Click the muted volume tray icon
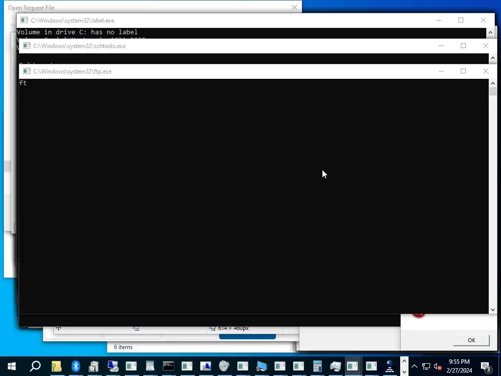Image resolution: width=501 pixels, height=376 pixels. pyautogui.click(x=438, y=366)
